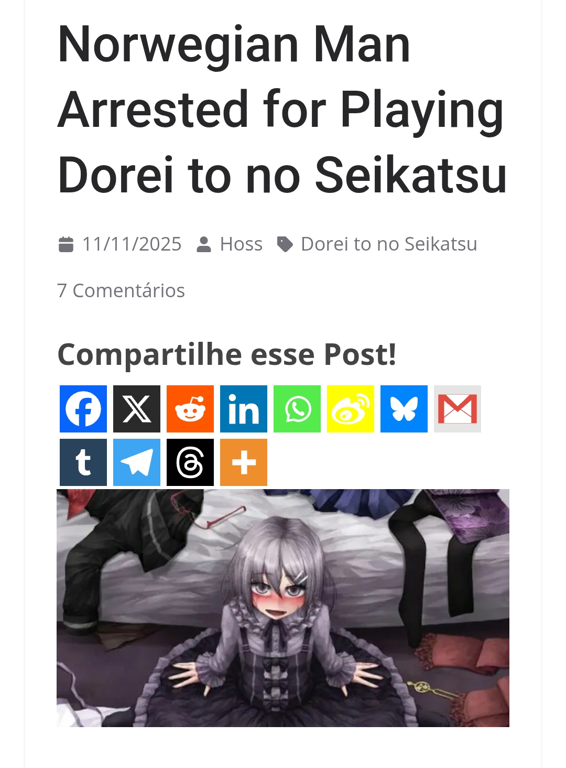566x768 pixels.
Task: Share the post on Reddit
Action: click(190, 409)
